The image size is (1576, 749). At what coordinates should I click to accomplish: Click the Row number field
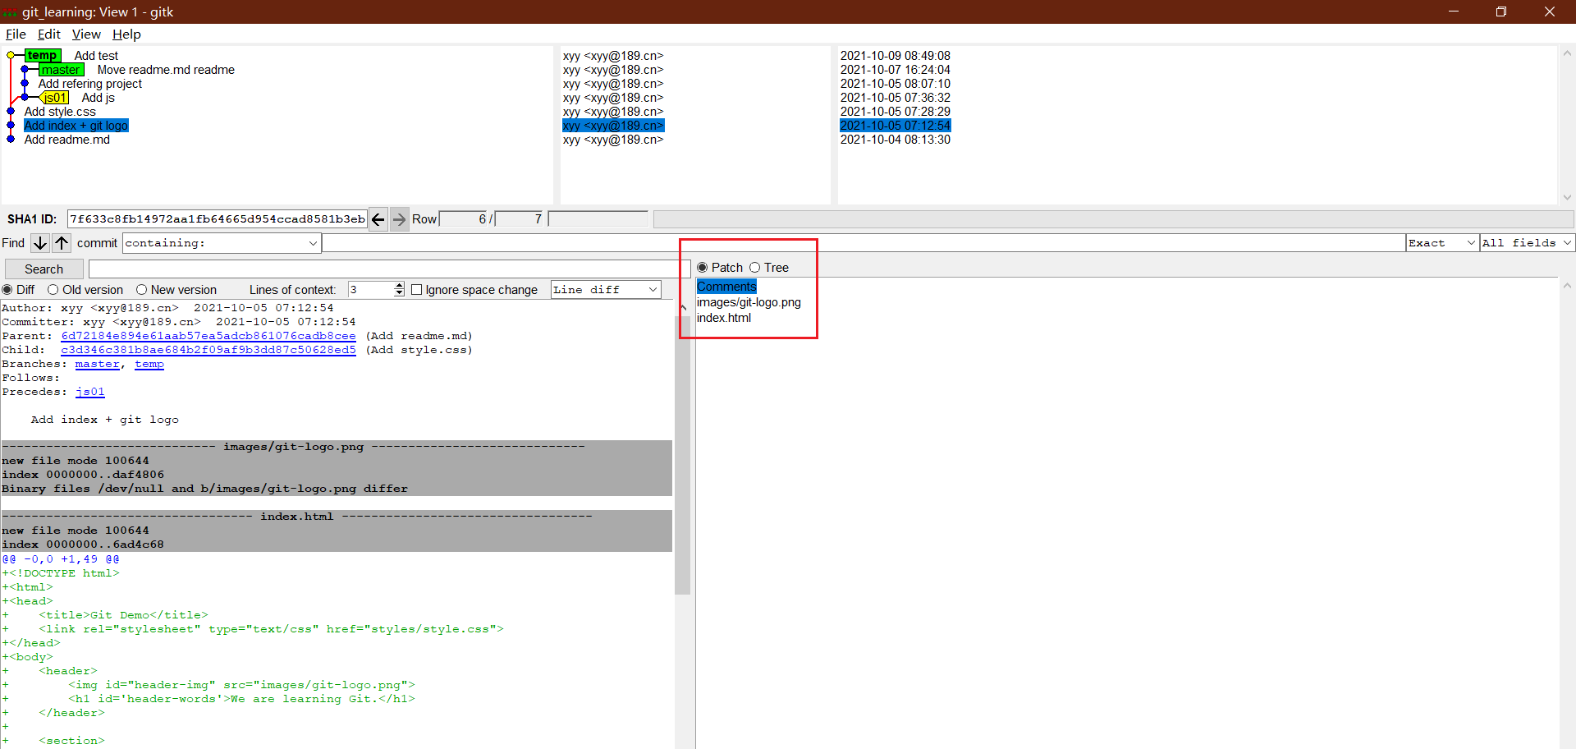pyautogui.click(x=465, y=219)
